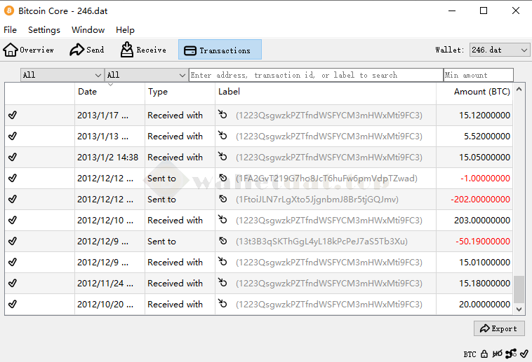Click the sync checkmark in status bar

point(523,354)
